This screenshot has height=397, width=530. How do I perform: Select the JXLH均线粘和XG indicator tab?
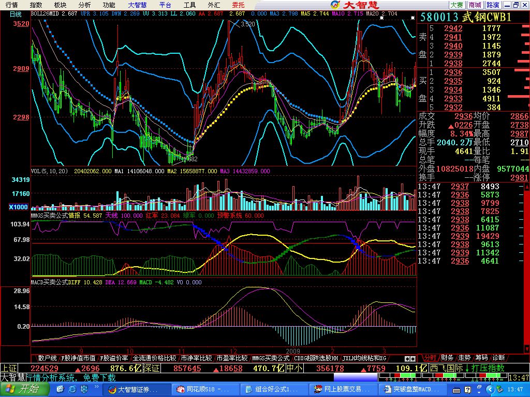364,358
